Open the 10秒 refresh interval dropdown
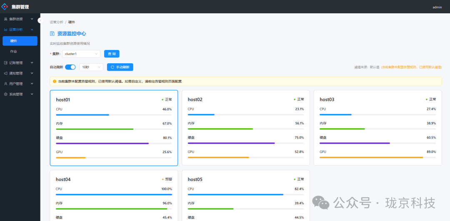This screenshot has width=450, height=221. click(x=91, y=67)
